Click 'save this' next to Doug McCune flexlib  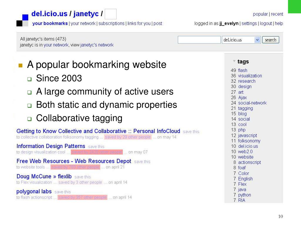pos(83,177)
